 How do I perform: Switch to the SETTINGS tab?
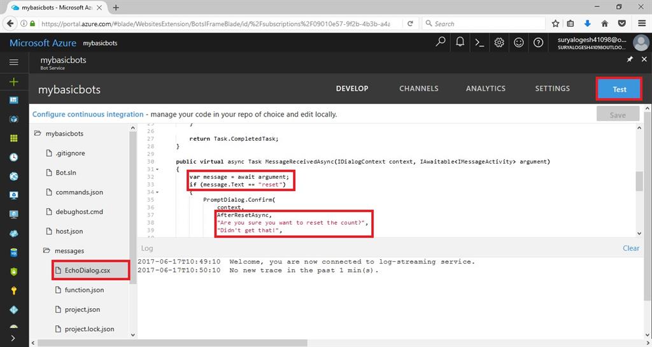pos(553,89)
